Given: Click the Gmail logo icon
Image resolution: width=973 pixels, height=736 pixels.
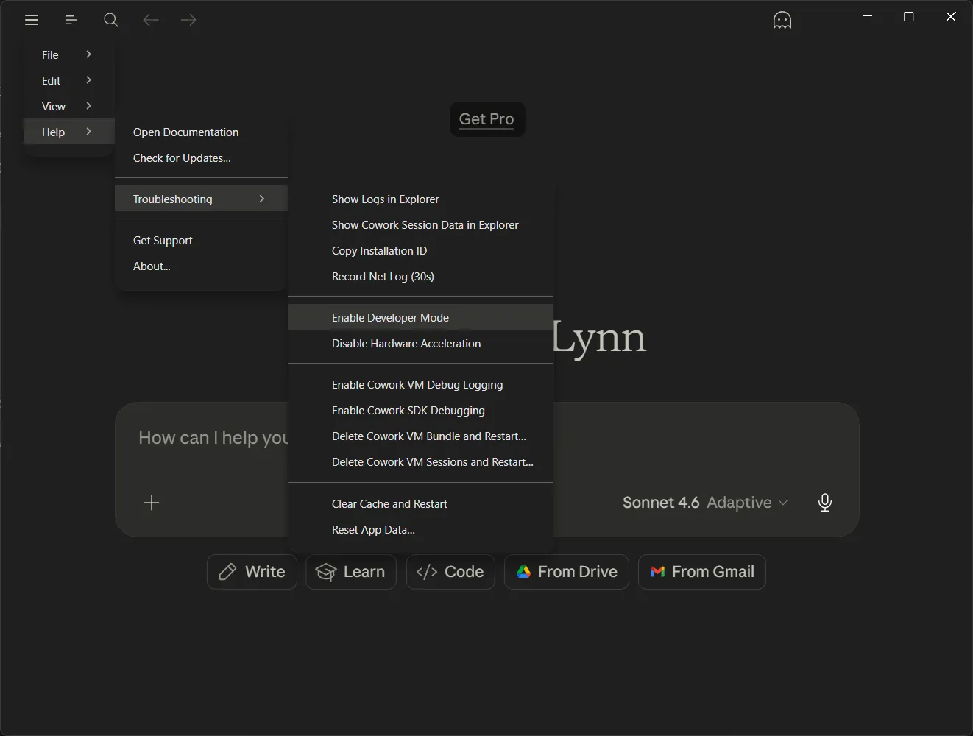Looking at the screenshot, I should coord(658,572).
